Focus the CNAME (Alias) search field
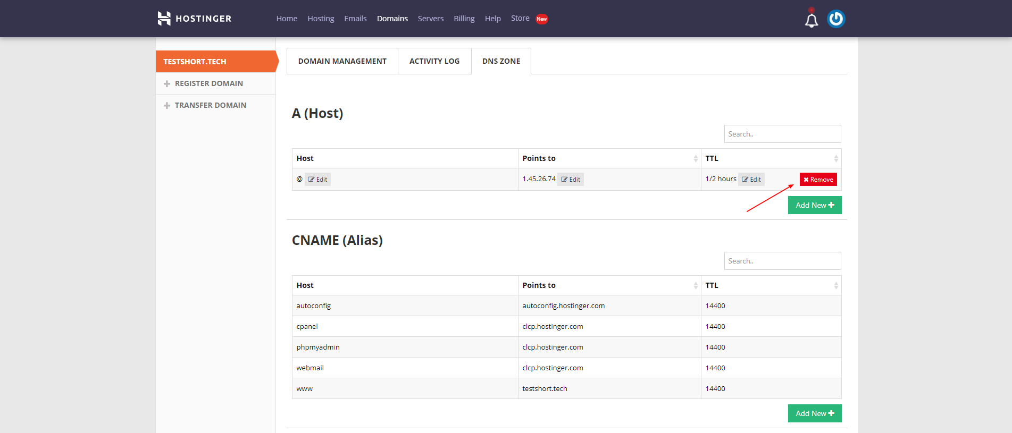This screenshot has height=433, width=1012. [782, 261]
